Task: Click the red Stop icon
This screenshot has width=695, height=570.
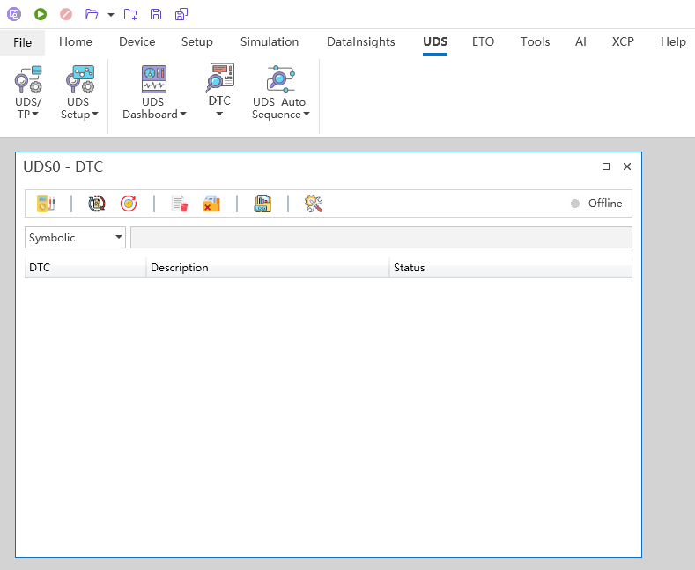Action: pyautogui.click(x=66, y=14)
